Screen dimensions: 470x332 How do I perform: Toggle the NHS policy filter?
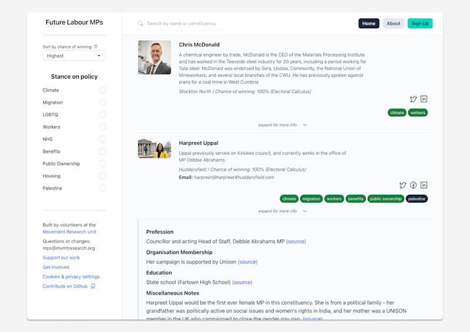[102, 139]
